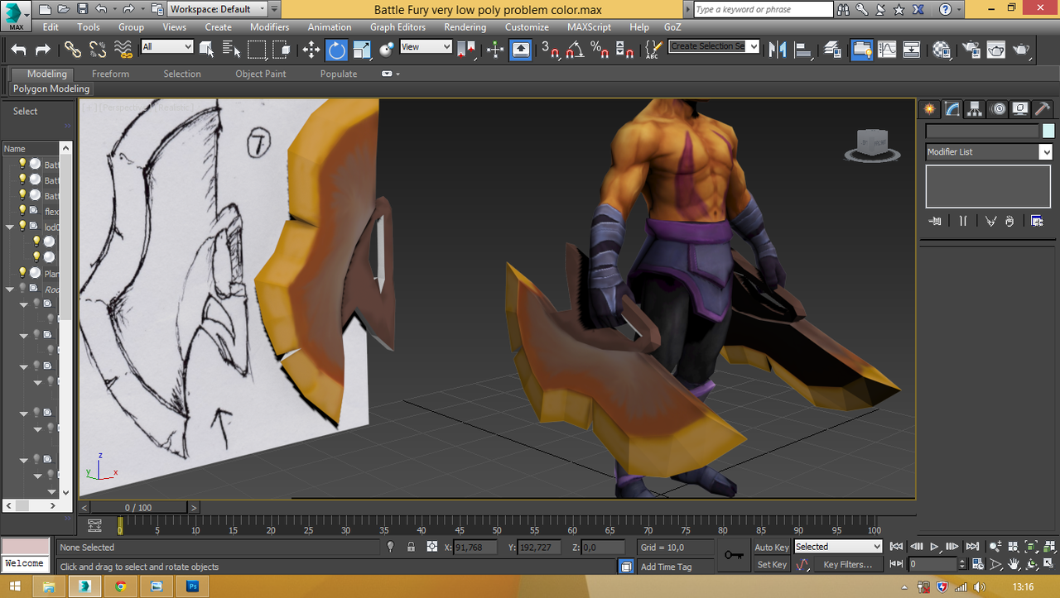Switch to the Hierarchy command panel tab
The image size is (1060, 598).
click(x=975, y=109)
